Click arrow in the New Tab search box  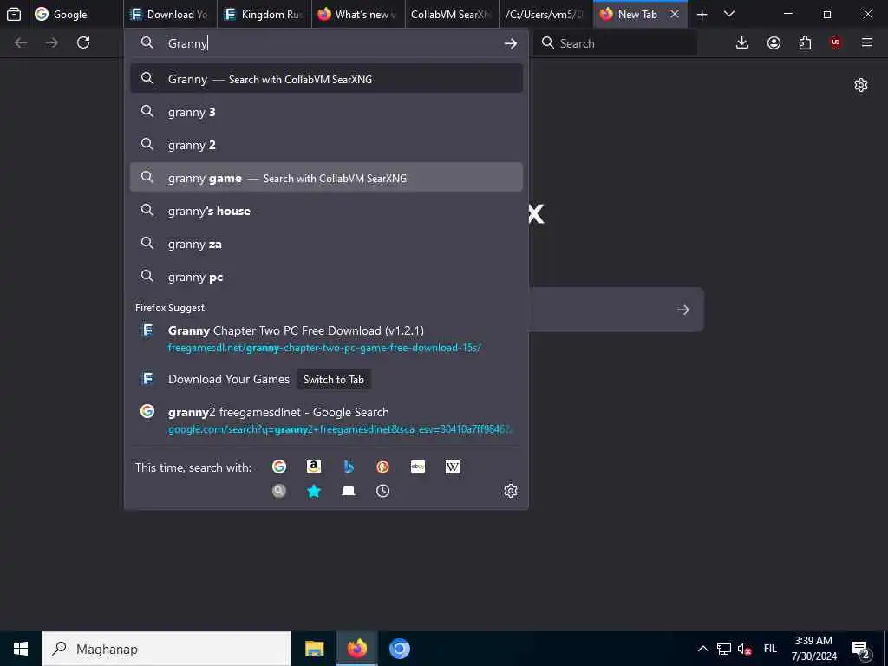[x=683, y=310]
